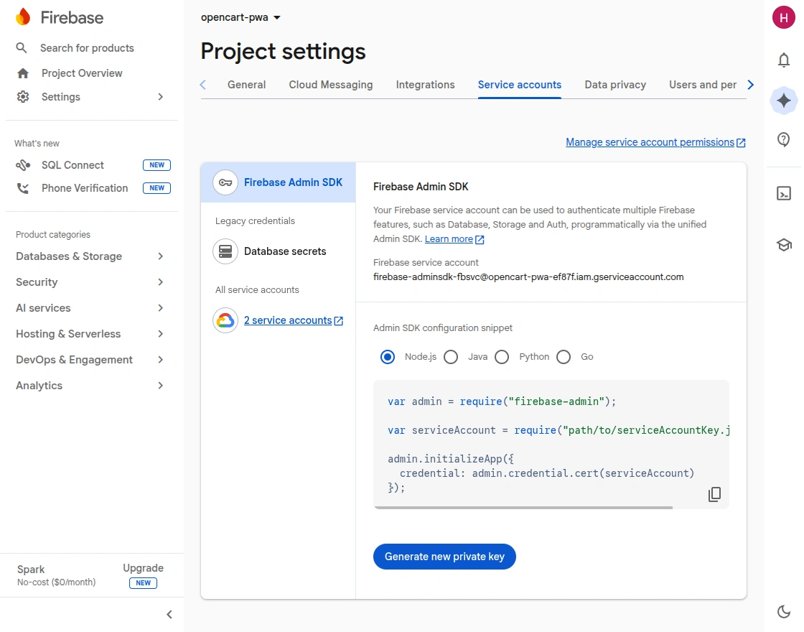Click Search for products field
Image resolution: width=804 pixels, height=632 pixels.
(87, 47)
